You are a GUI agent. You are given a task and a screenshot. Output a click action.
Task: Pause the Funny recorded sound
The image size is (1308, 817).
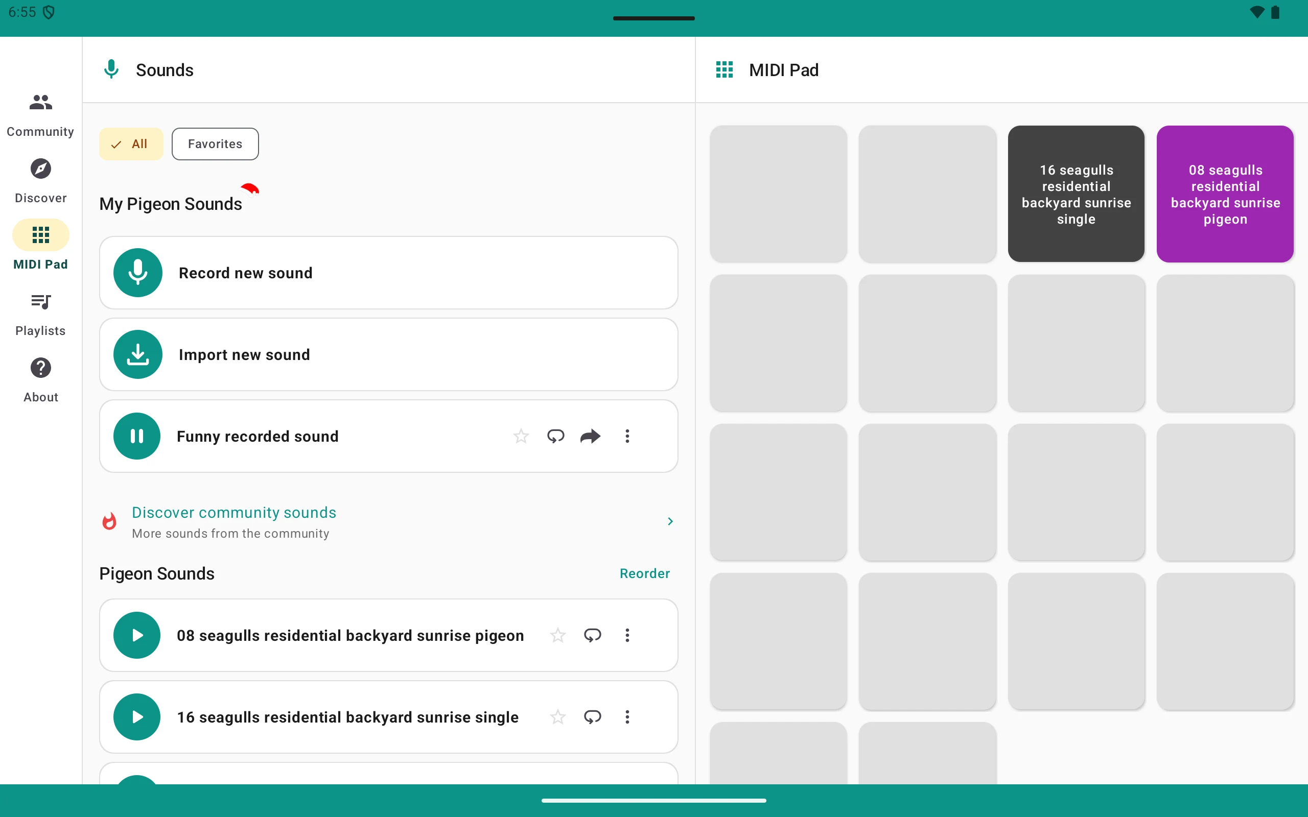pos(137,436)
